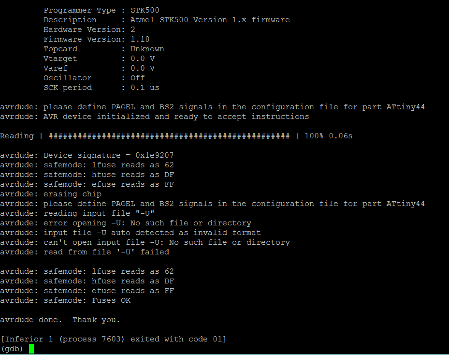Click the "Hardware Version: 2" line
Screen dimensions: 449x355
[89, 30]
